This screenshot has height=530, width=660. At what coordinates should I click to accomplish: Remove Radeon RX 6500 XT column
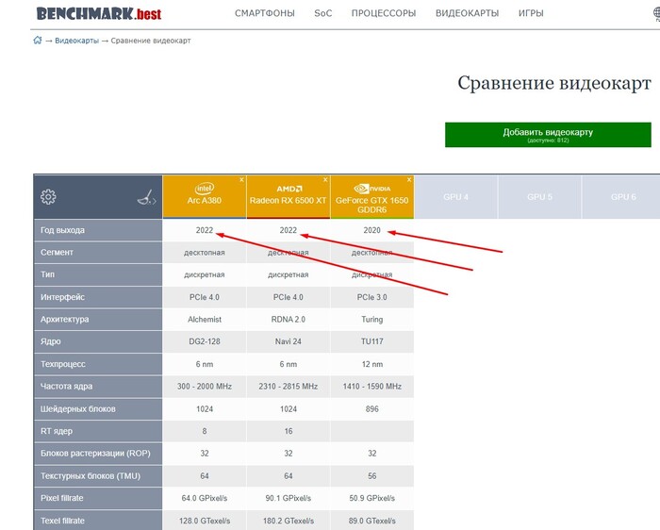pos(325,180)
